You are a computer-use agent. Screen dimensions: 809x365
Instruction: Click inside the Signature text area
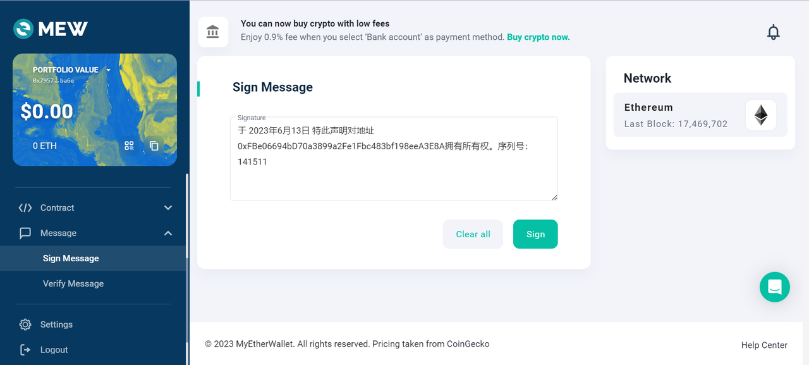(393, 180)
